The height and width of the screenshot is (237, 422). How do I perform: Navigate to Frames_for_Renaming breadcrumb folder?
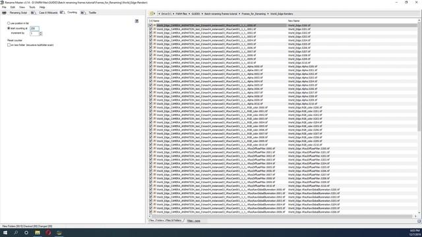[x=253, y=14]
